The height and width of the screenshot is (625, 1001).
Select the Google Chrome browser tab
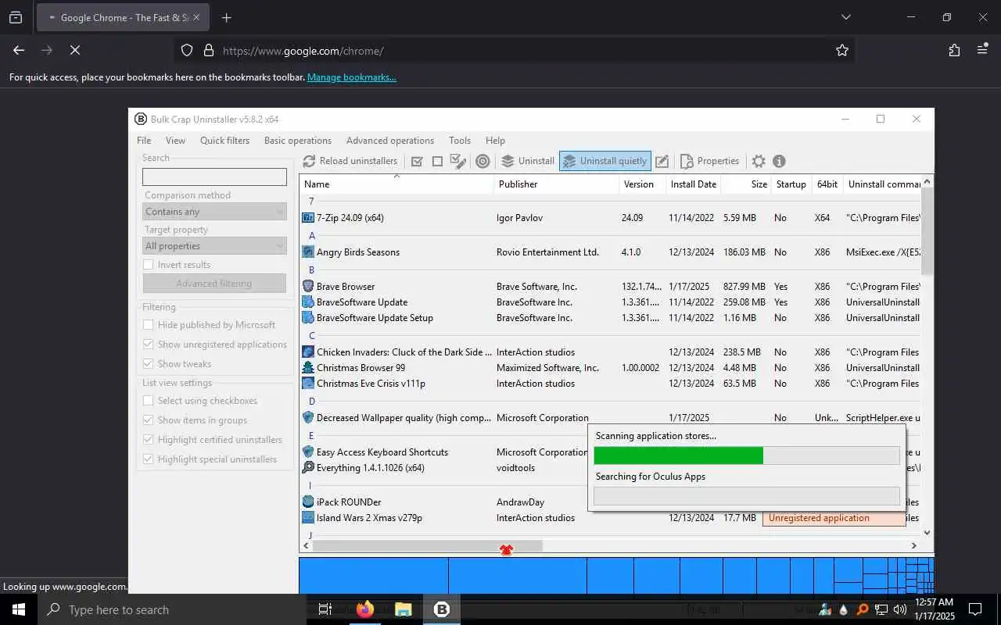pos(123,17)
